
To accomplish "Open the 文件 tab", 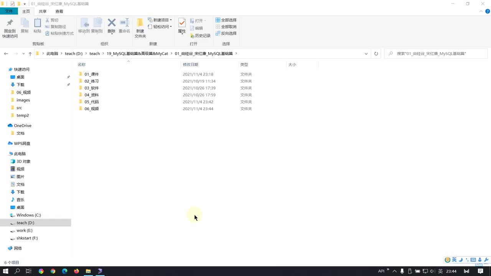I will click(x=9, y=11).
